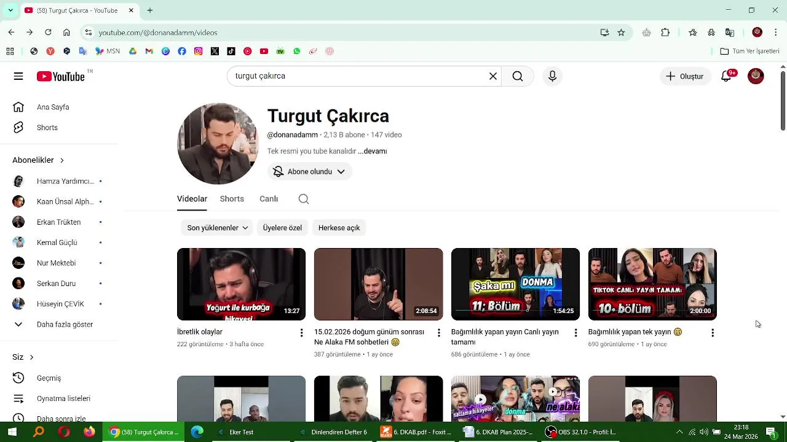
Task: Run the search with magnifier button
Action: pos(518,76)
